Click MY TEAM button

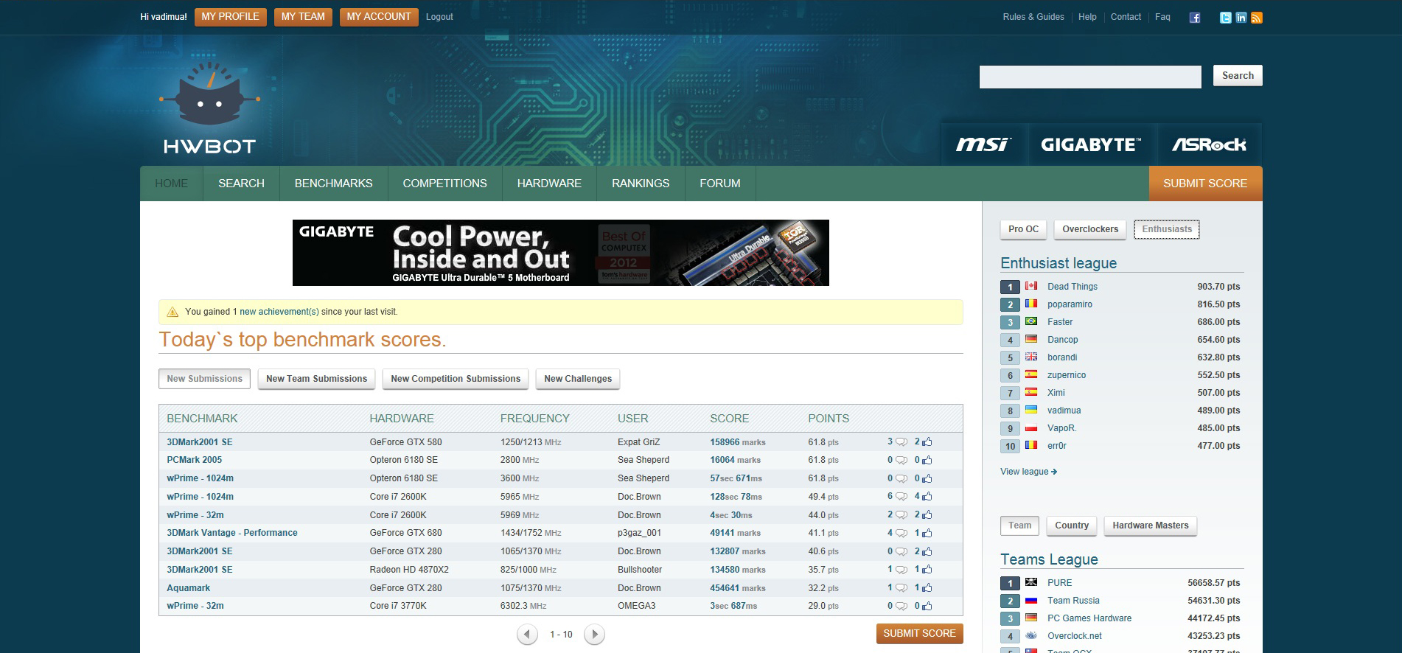point(303,17)
